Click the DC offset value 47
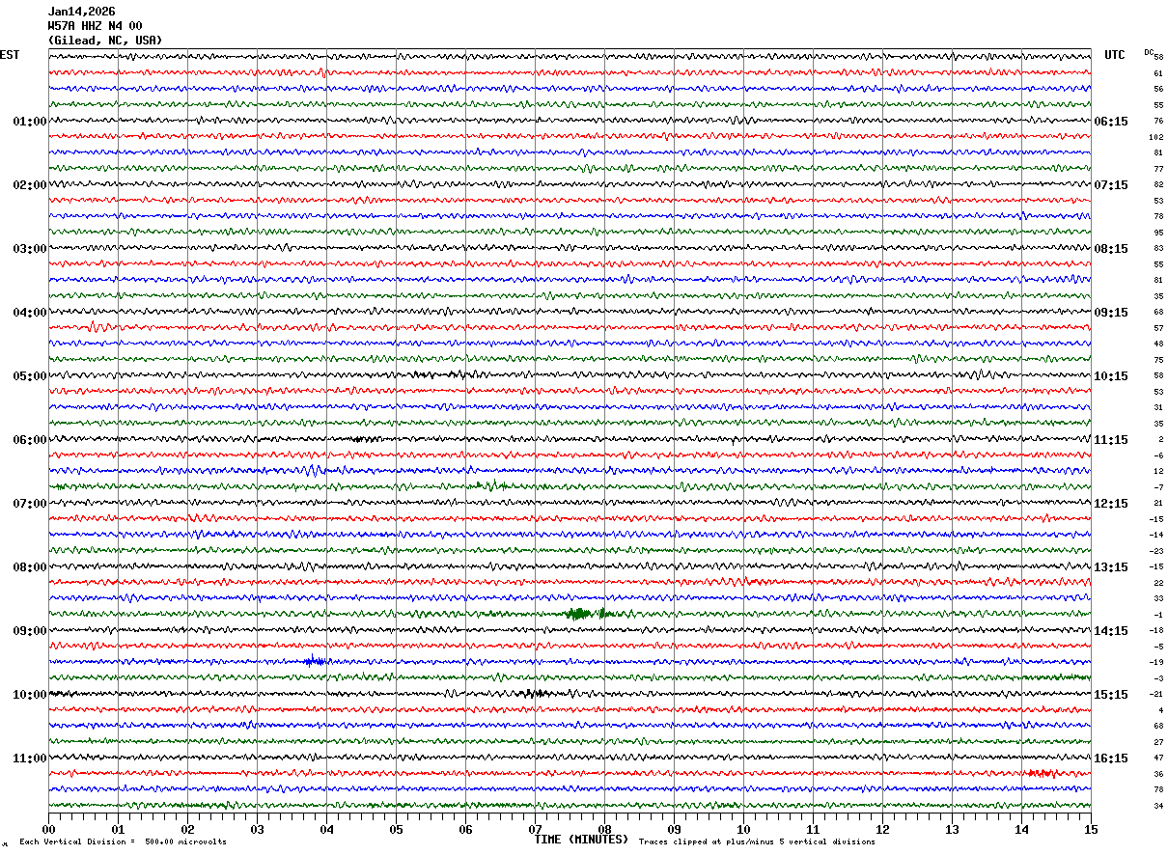This screenshot has height=855, width=1168. pyautogui.click(x=1158, y=758)
